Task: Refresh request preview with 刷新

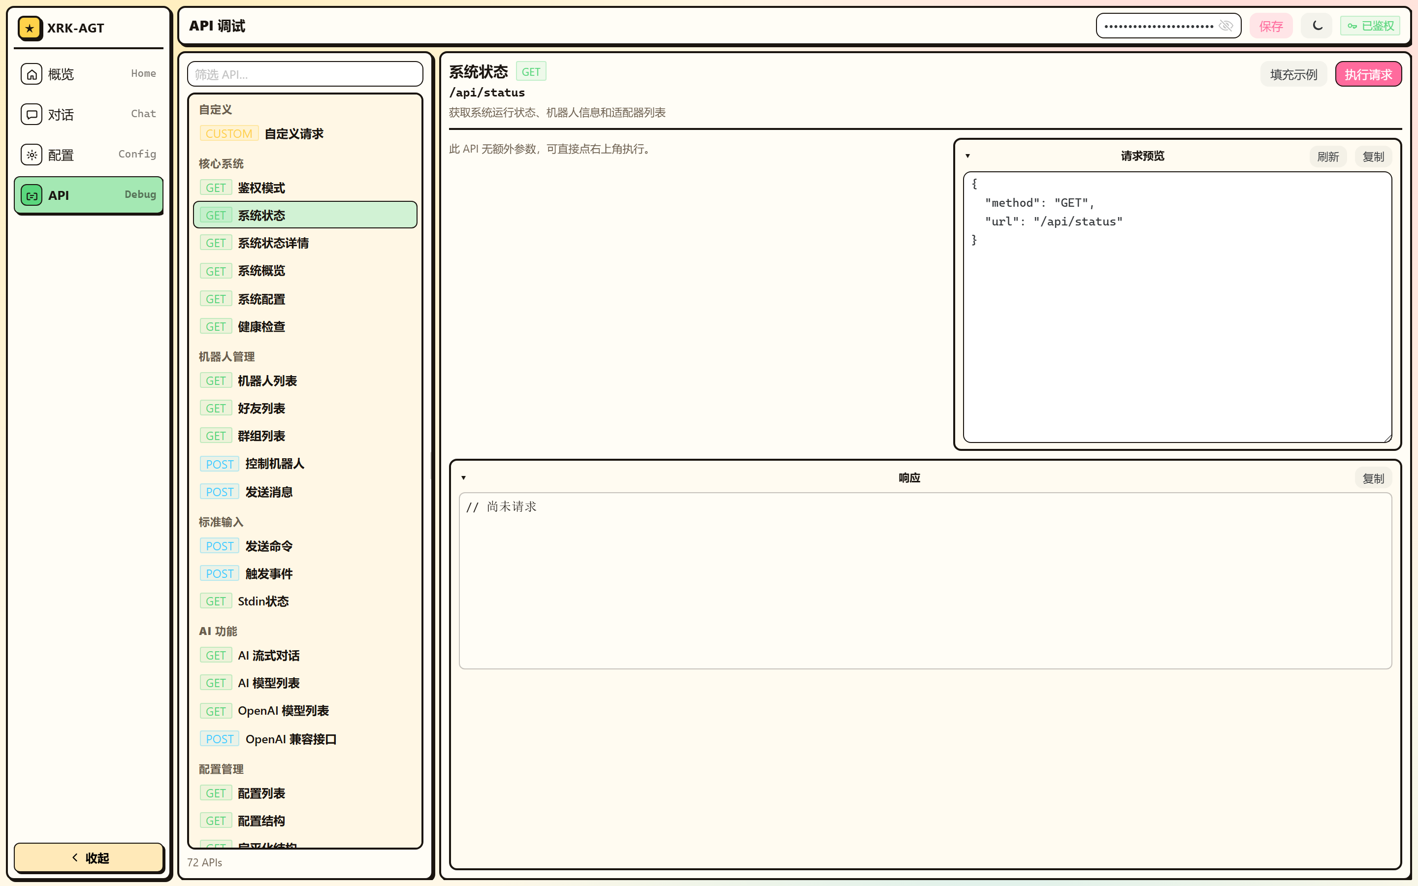Action: [x=1328, y=157]
